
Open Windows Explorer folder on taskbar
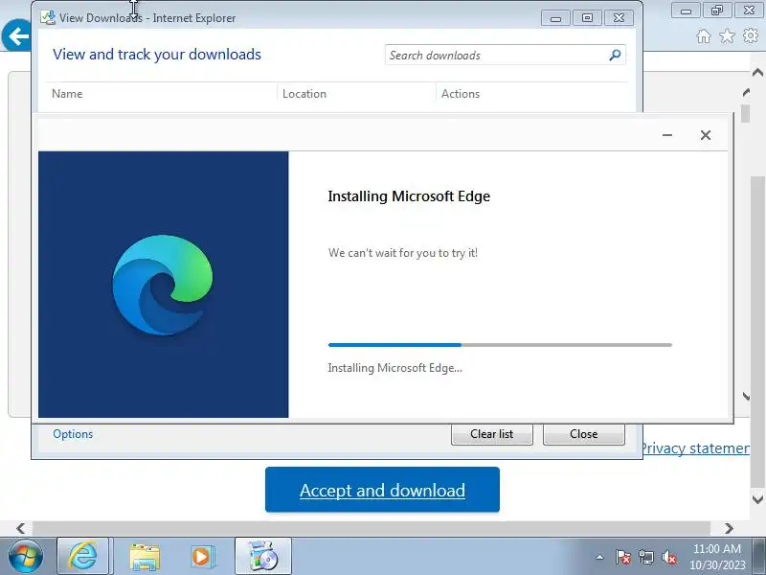pyautogui.click(x=145, y=557)
